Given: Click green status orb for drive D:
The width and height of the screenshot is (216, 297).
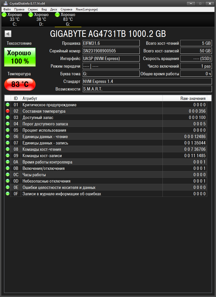Looking at the screenshot, I should pos(31,14).
